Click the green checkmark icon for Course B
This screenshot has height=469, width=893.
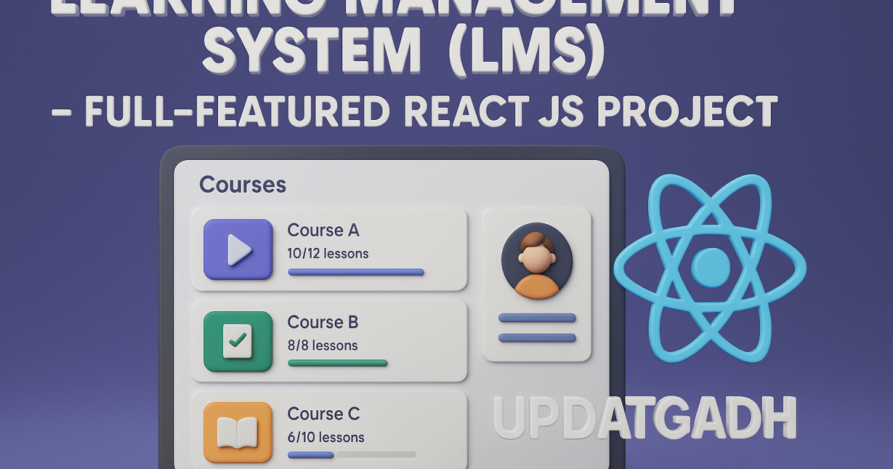tap(237, 342)
